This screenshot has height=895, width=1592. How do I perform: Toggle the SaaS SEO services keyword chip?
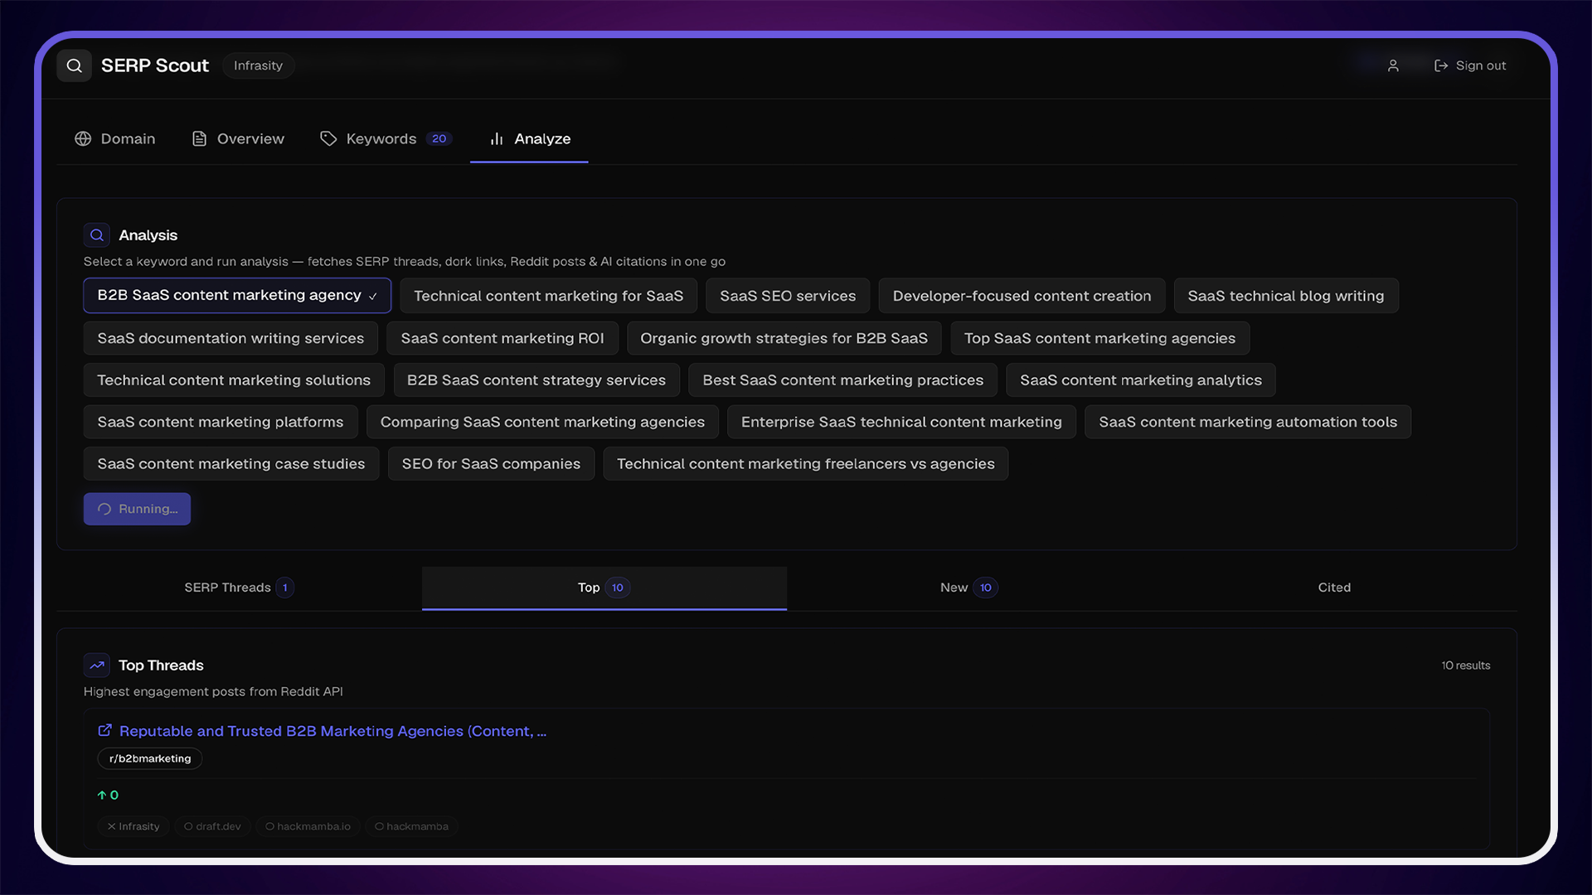pyautogui.click(x=787, y=295)
